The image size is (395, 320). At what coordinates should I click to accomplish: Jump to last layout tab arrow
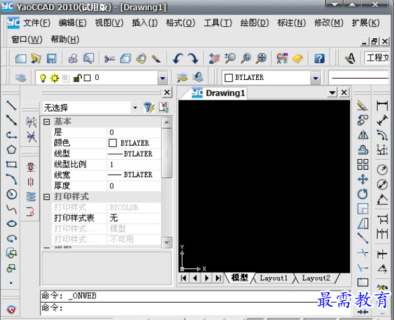[218, 278]
